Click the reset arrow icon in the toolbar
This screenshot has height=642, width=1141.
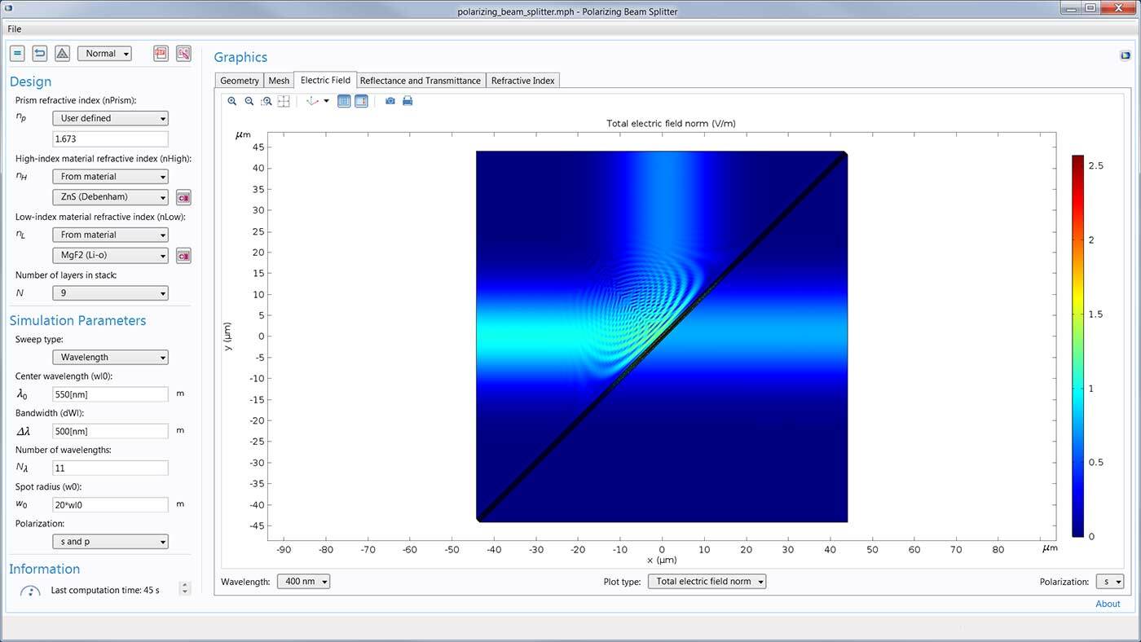click(x=39, y=53)
